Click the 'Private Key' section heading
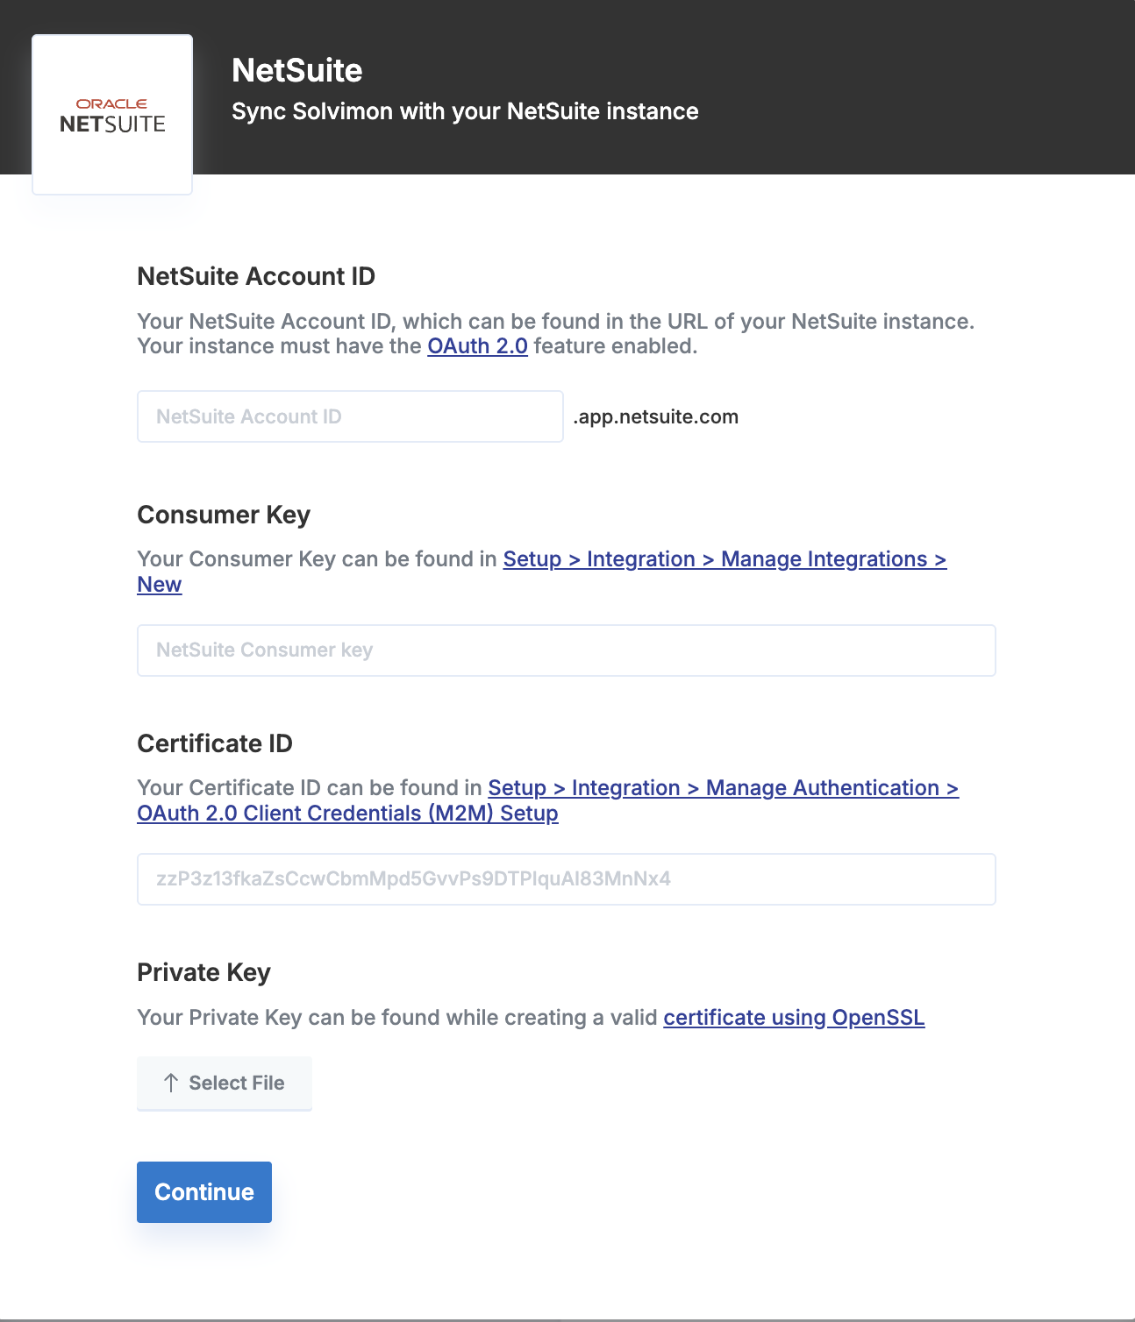This screenshot has width=1135, height=1322. point(203,972)
